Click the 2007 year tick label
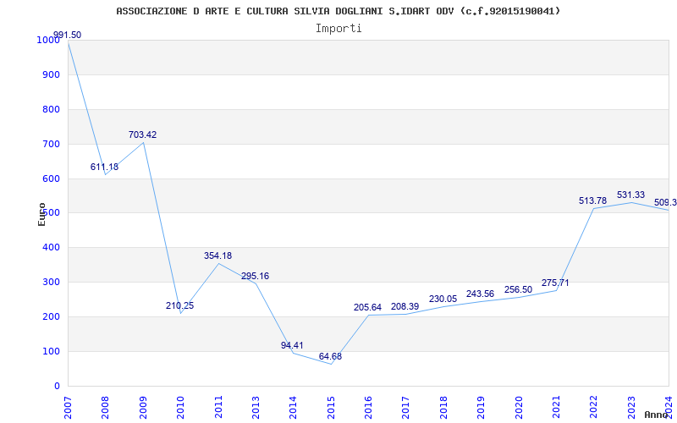 coord(69,407)
